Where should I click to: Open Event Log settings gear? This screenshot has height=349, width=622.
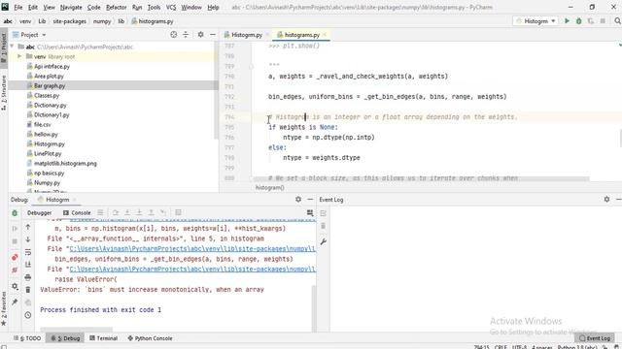point(606,200)
